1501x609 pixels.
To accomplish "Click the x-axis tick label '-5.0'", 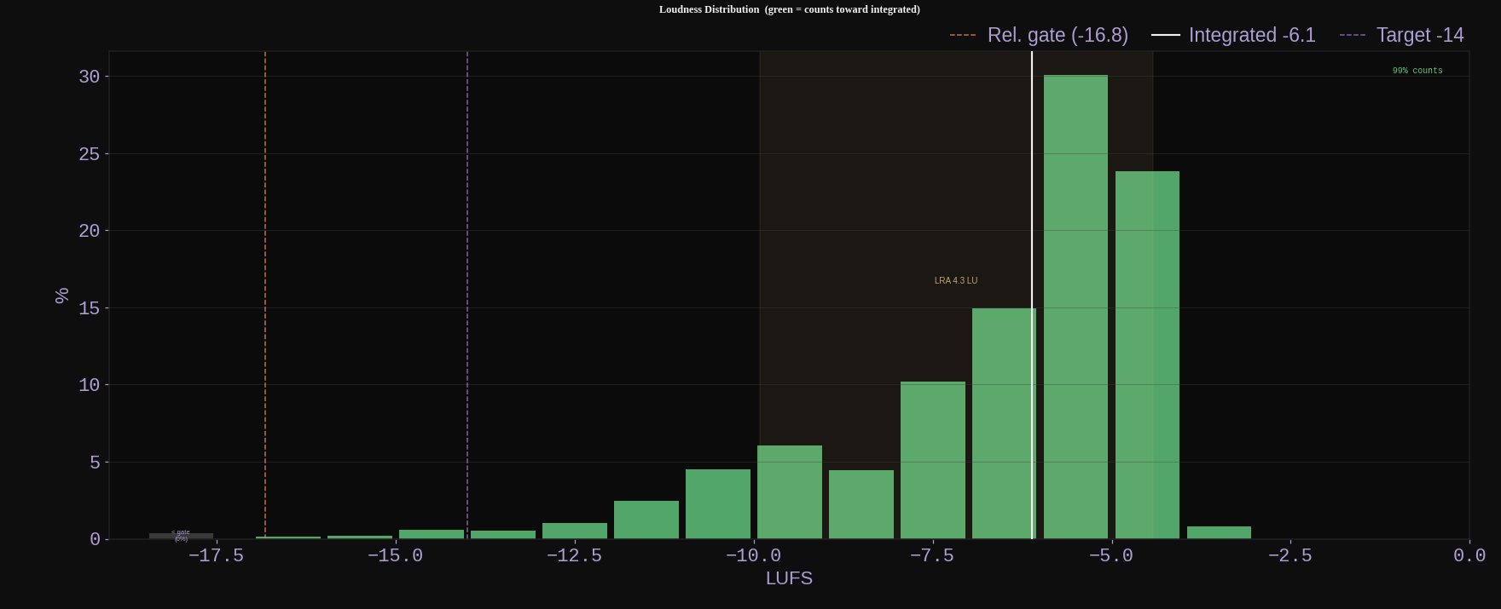I will (1111, 555).
